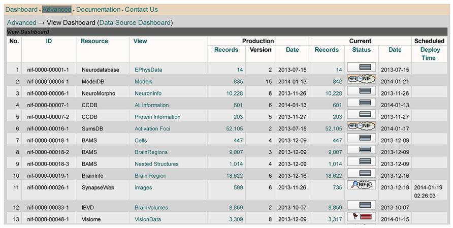The height and width of the screenshot is (228, 453).
Task: Click status icon for BAMS Cells row
Action: [x=361, y=138]
